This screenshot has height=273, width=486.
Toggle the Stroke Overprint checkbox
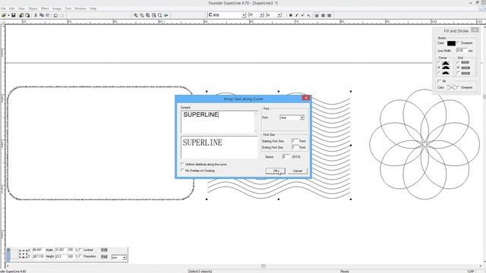pos(459,43)
